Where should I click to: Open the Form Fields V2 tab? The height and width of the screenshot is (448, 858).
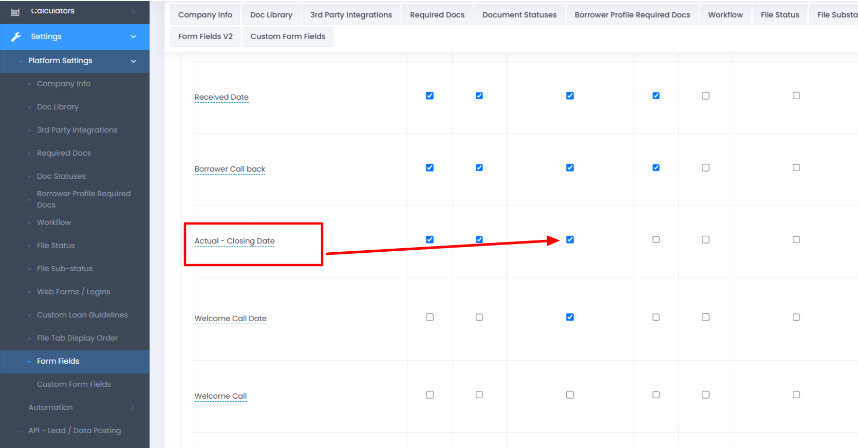pos(205,36)
